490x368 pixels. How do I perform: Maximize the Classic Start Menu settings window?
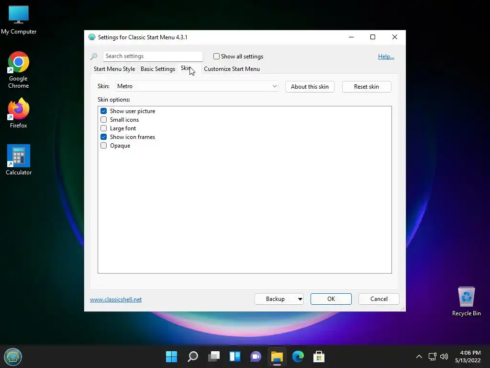[x=372, y=37]
